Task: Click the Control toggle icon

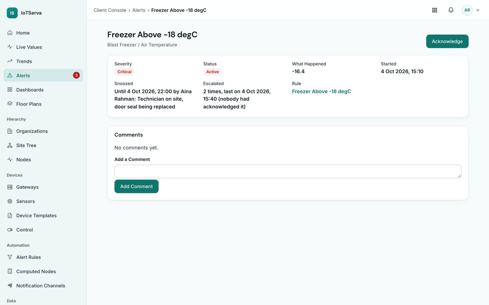Action: coord(10,230)
